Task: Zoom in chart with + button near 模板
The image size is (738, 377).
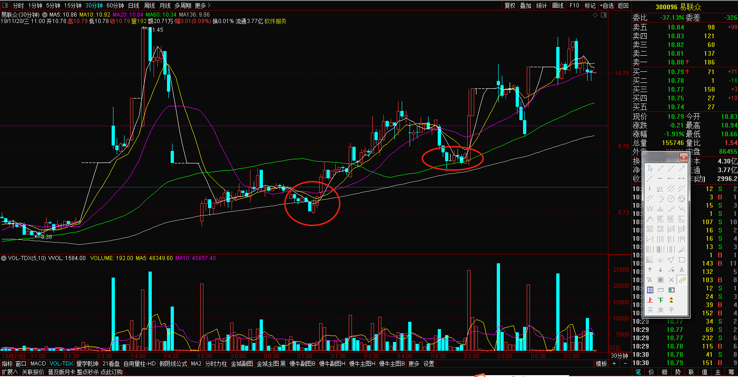Action: [x=614, y=364]
